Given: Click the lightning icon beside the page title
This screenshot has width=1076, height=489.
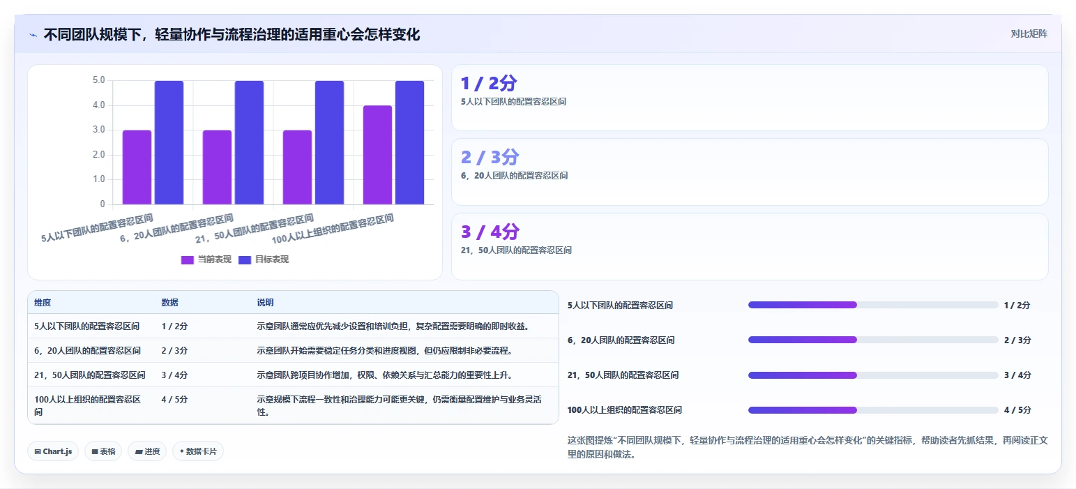Looking at the screenshot, I should pyautogui.click(x=33, y=35).
